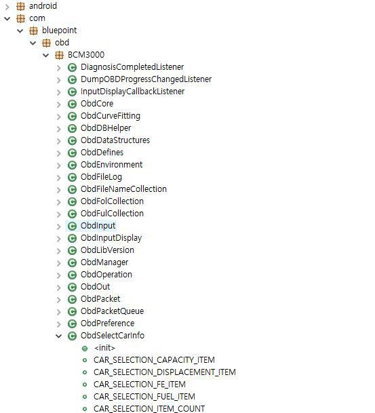This screenshot has height=413, width=375.
Task: Click DumpOBDProgressChangedListener class icon
Action: tap(72, 79)
